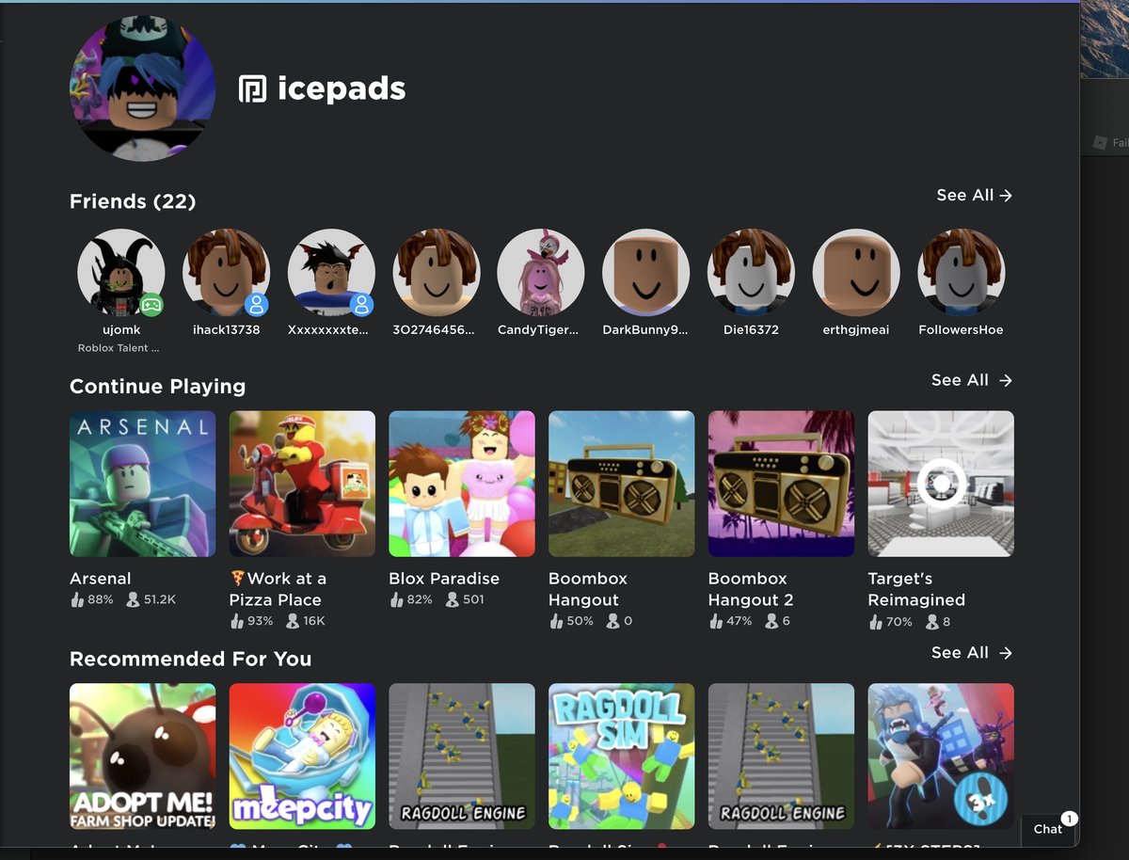Click the Roblox Talent status text under ujomk
This screenshot has height=860, width=1129.
[x=119, y=348]
